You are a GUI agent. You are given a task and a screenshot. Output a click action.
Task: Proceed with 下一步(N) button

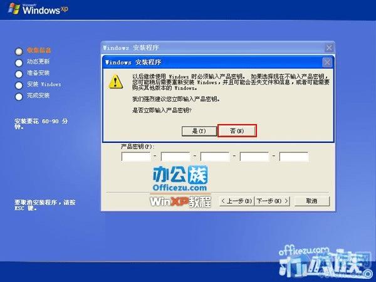coord(272,201)
